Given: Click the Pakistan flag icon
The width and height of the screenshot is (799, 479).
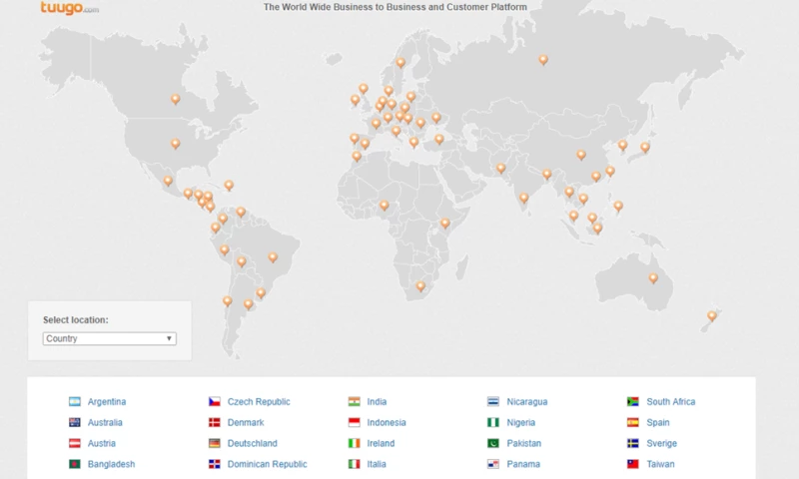Looking at the screenshot, I should pyautogui.click(x=493, y=443).
